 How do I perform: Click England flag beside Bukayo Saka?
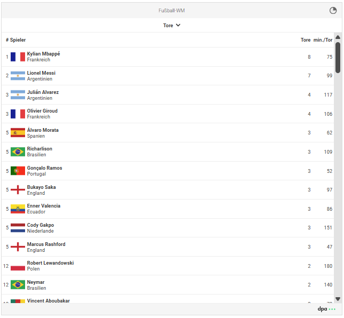18,189
